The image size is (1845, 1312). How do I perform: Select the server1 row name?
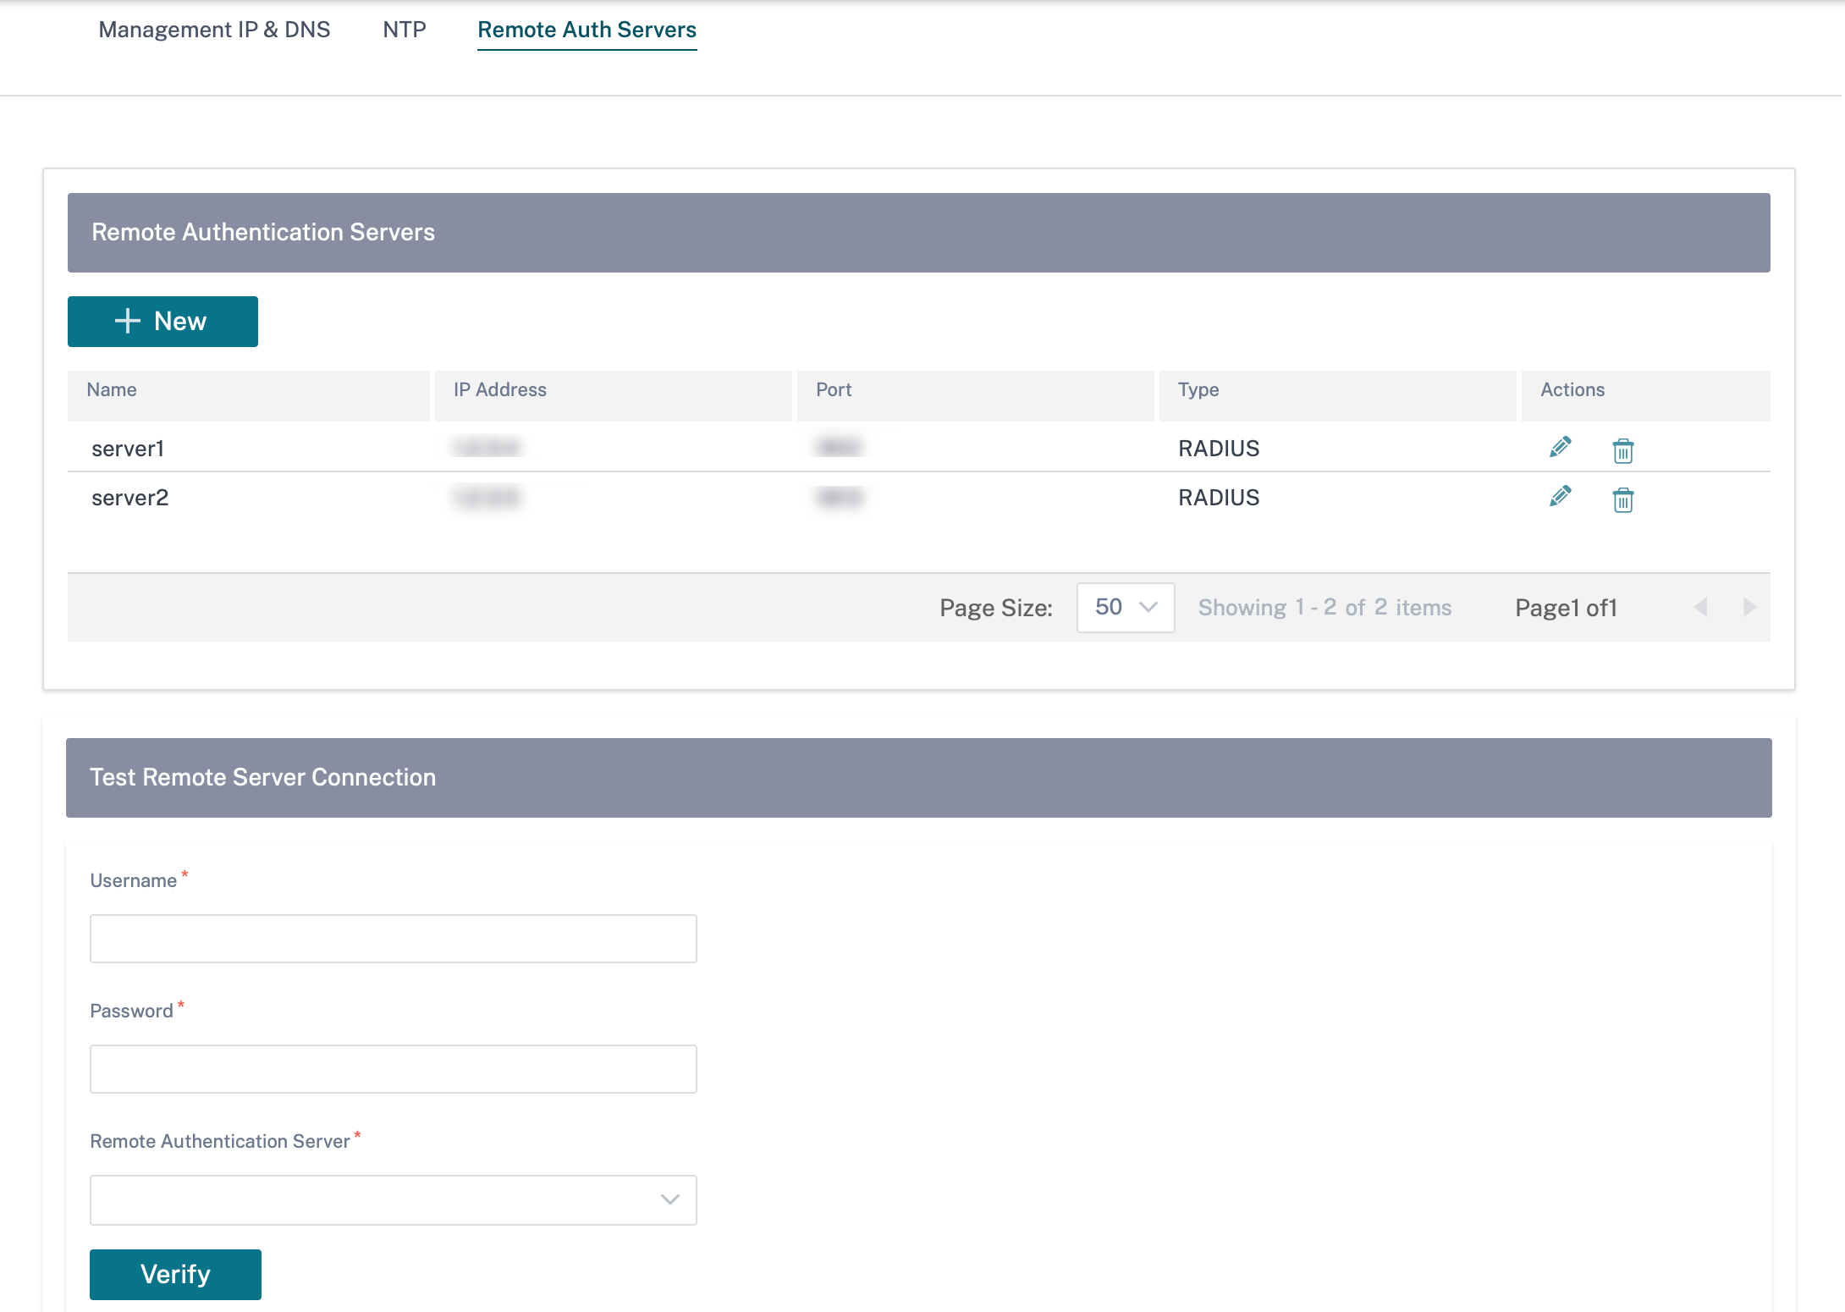coord(128,449)
